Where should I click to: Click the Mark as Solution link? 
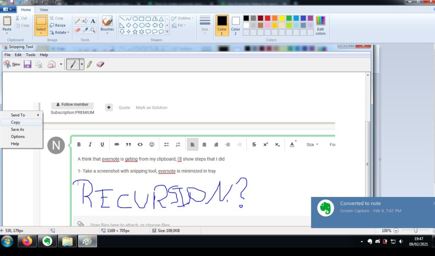[152, 108]
